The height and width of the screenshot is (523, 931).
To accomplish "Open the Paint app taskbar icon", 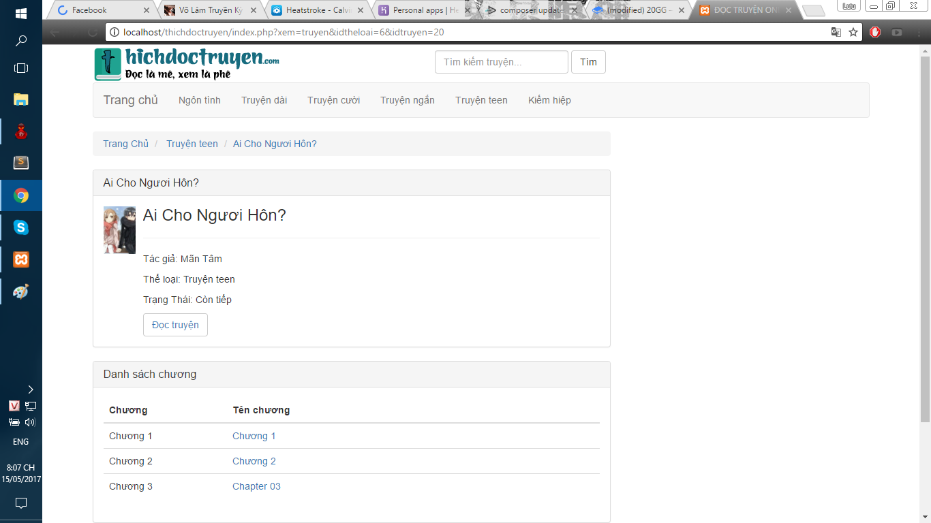I will tap(21, 291).
